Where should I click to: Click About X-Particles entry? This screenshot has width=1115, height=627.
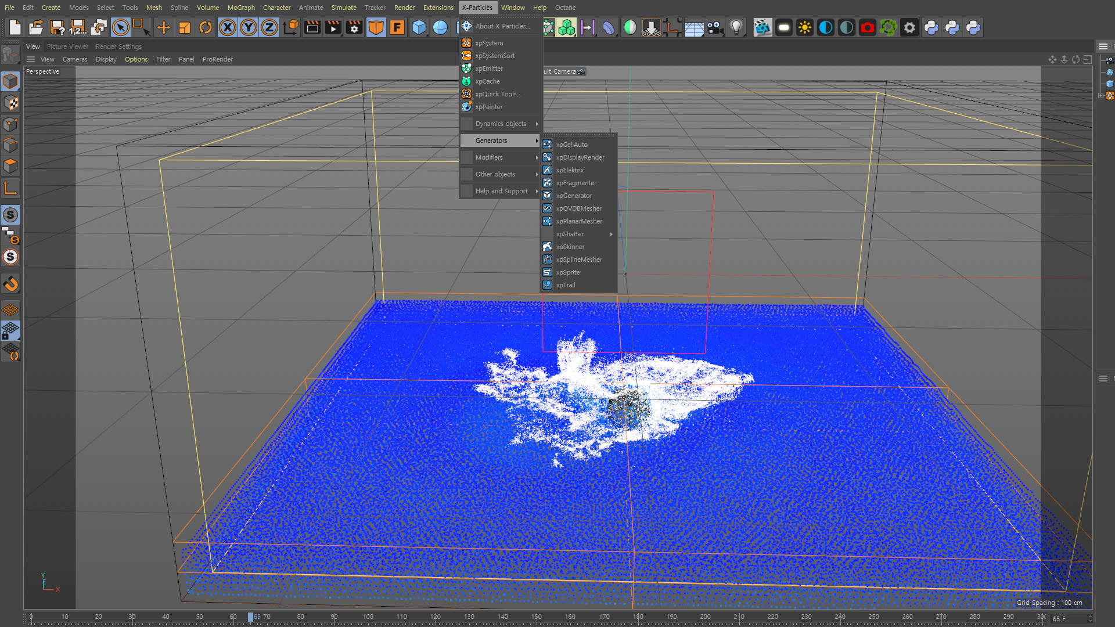[501, 26]
